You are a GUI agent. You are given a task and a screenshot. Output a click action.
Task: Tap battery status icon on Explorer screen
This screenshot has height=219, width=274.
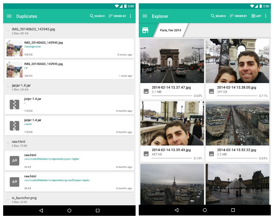coord(261,6)
